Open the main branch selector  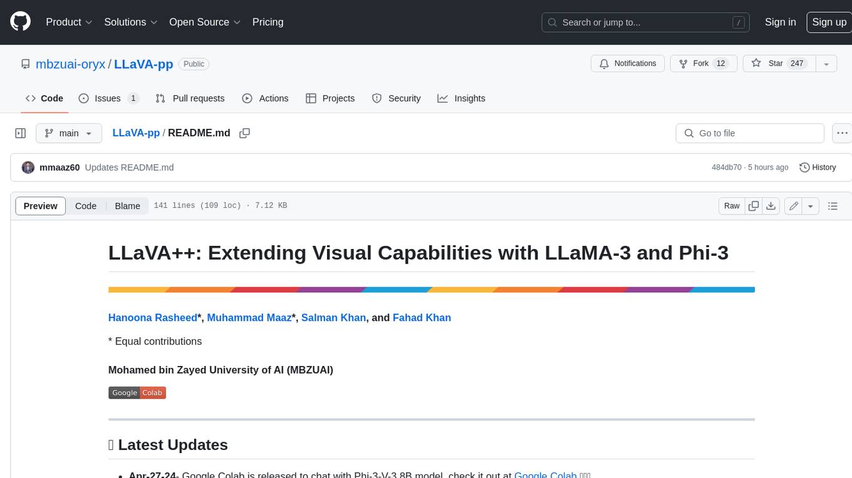(68, 133)
